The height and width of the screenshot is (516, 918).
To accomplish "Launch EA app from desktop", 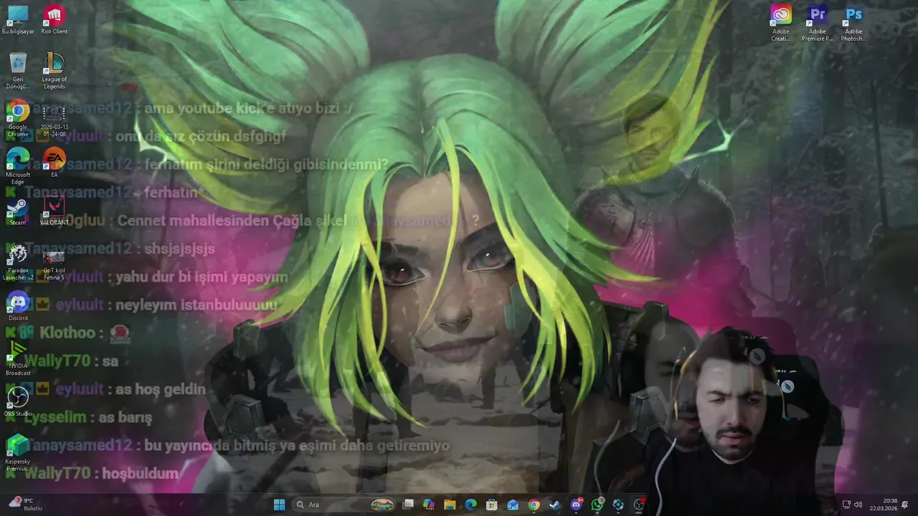I will click(54, 163).
